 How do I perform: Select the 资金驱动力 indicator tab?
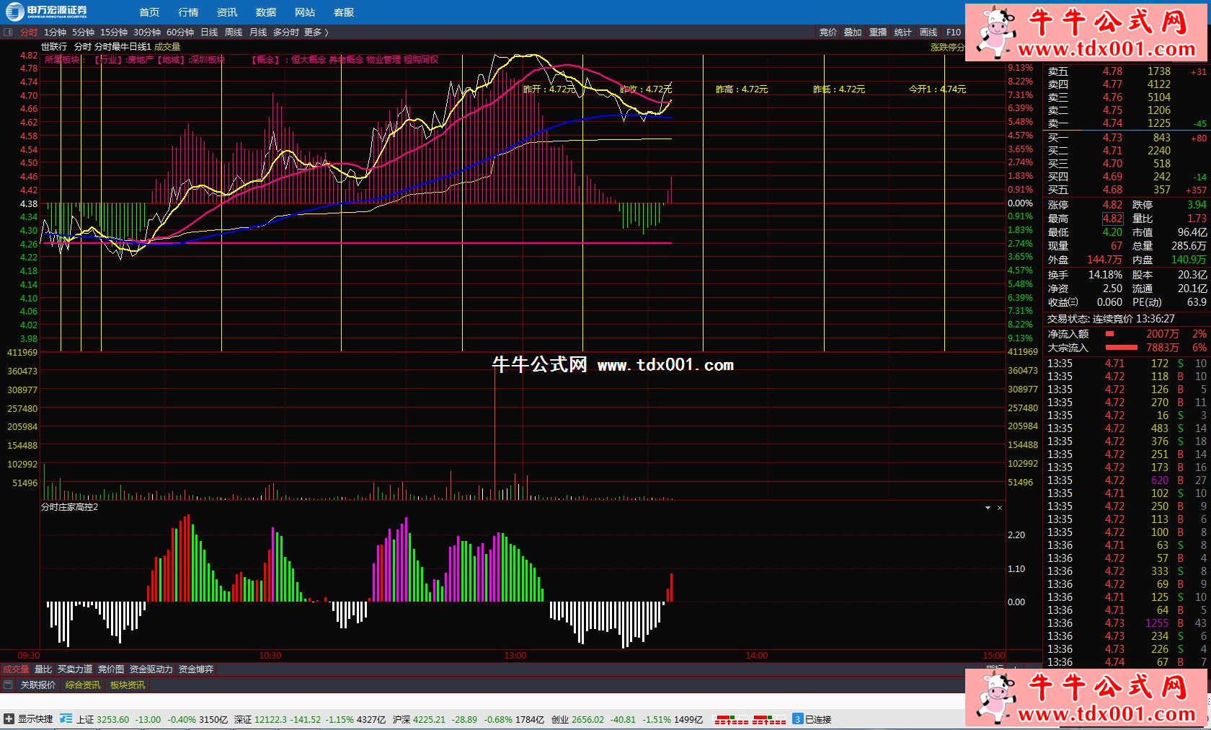coord(151,669)
